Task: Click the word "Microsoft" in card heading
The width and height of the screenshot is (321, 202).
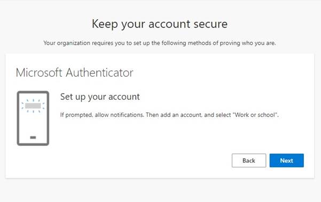Action: point(39,72)
